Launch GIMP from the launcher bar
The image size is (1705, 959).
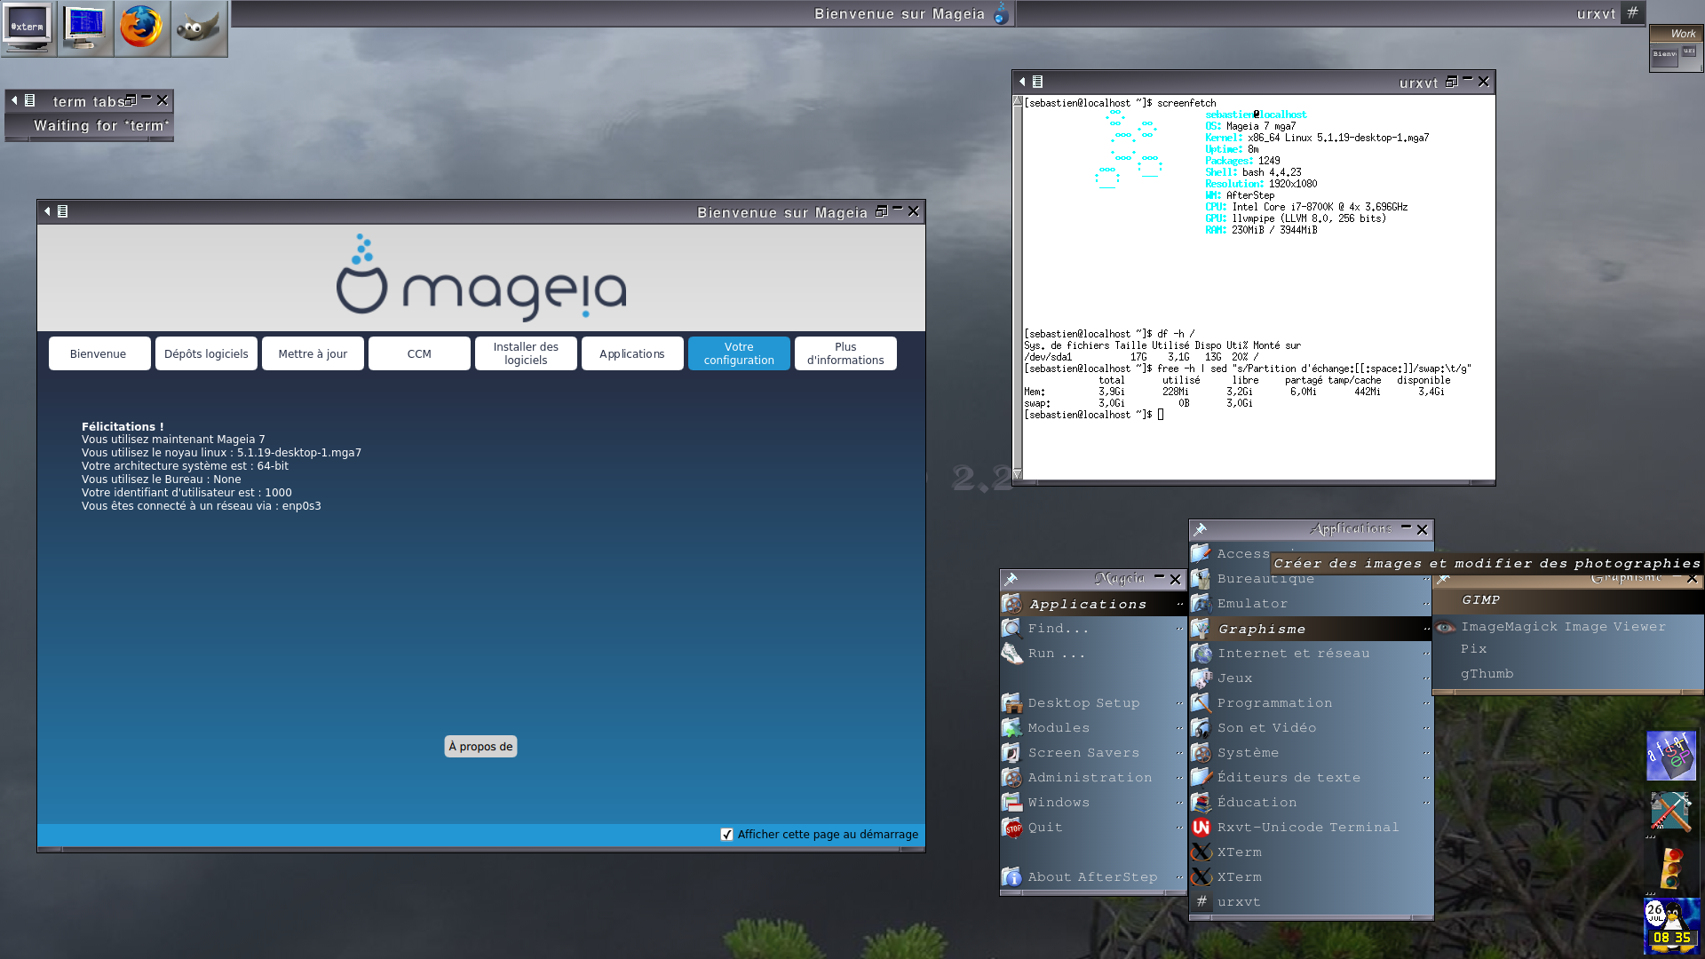pos(199,28)
